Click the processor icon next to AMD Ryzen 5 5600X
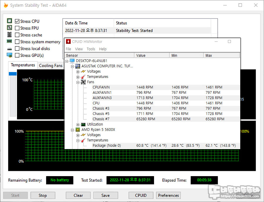This screenshot has width=264, height=202. [x=78, y=130]
